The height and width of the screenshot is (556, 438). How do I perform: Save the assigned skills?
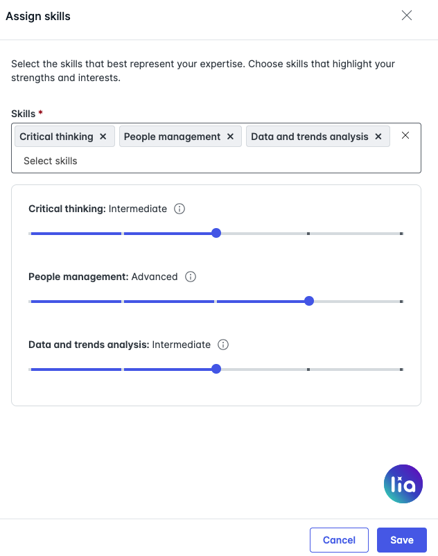401,539
